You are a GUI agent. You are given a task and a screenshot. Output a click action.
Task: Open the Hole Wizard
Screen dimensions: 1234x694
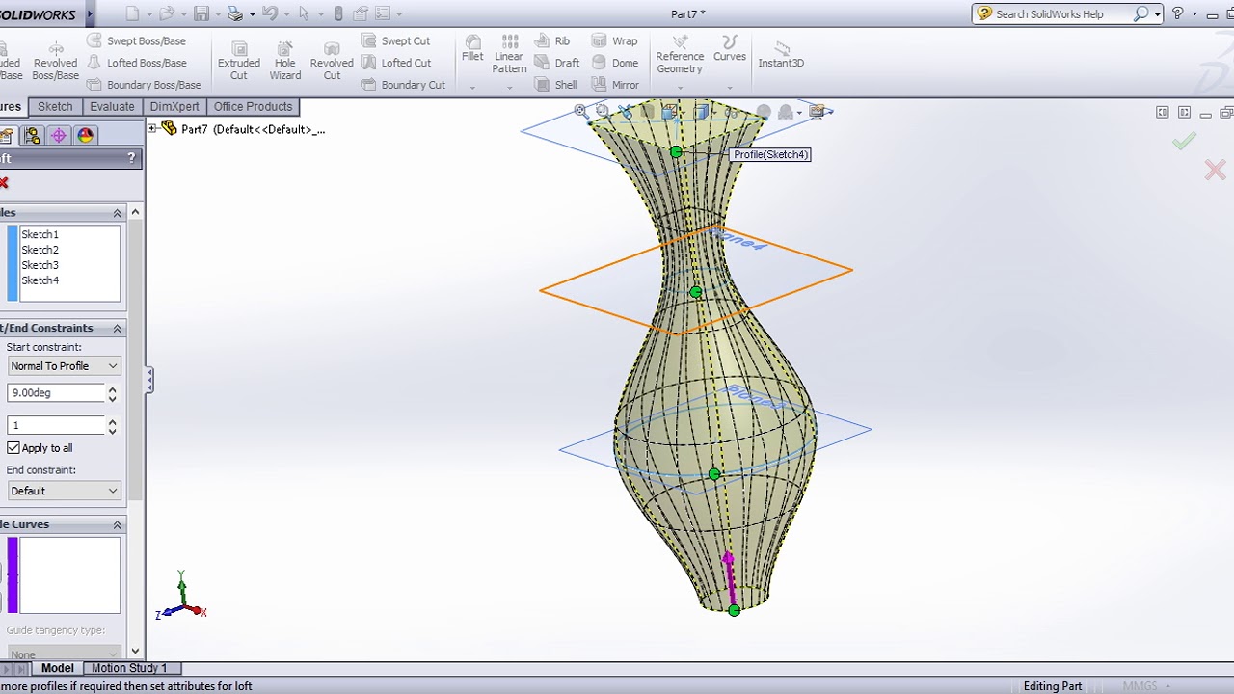[285, 60]
